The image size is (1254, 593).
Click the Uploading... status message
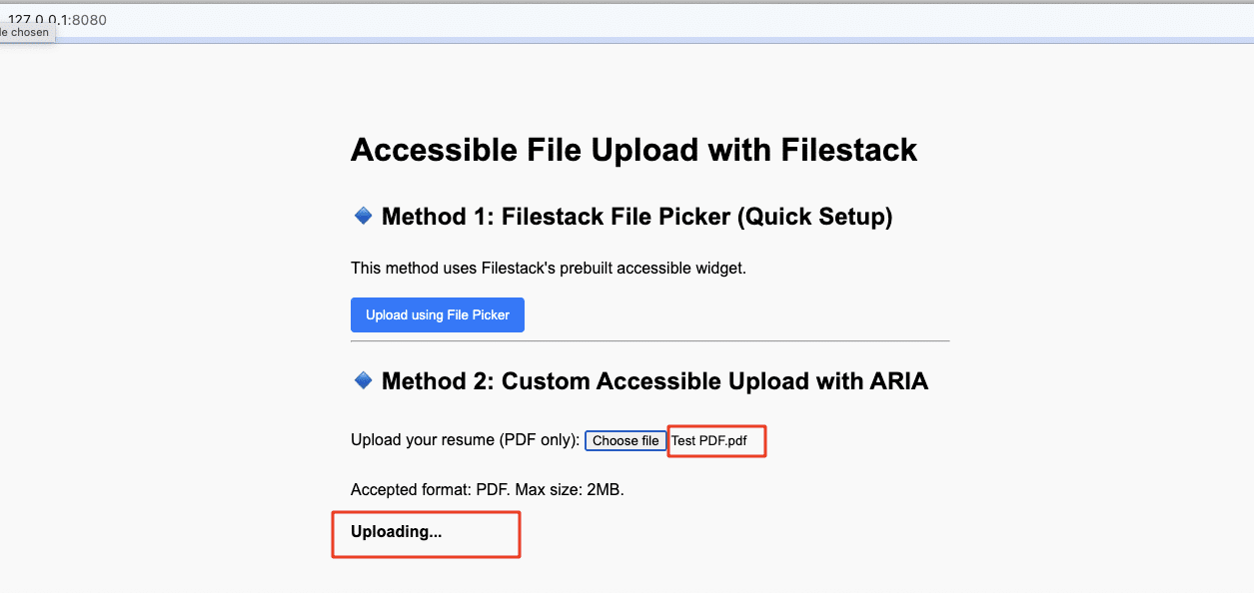(x=396, y=532)
